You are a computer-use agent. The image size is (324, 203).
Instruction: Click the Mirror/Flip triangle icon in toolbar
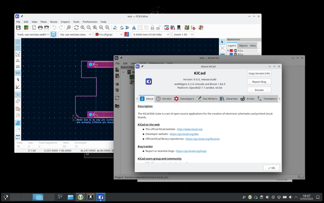point(134,28)
